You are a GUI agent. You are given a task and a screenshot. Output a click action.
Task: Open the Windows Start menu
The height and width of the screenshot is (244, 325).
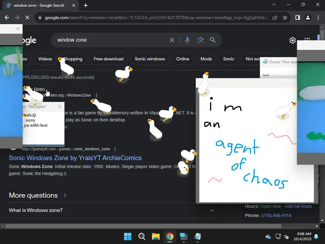128,236
